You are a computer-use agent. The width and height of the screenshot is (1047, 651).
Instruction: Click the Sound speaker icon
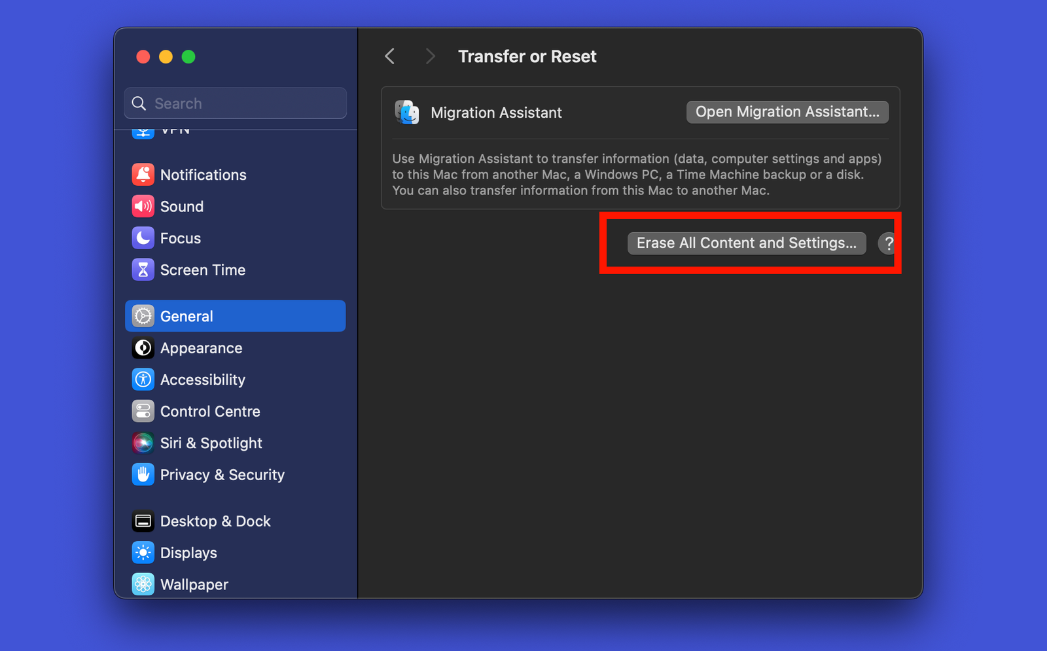click(143, 207)
